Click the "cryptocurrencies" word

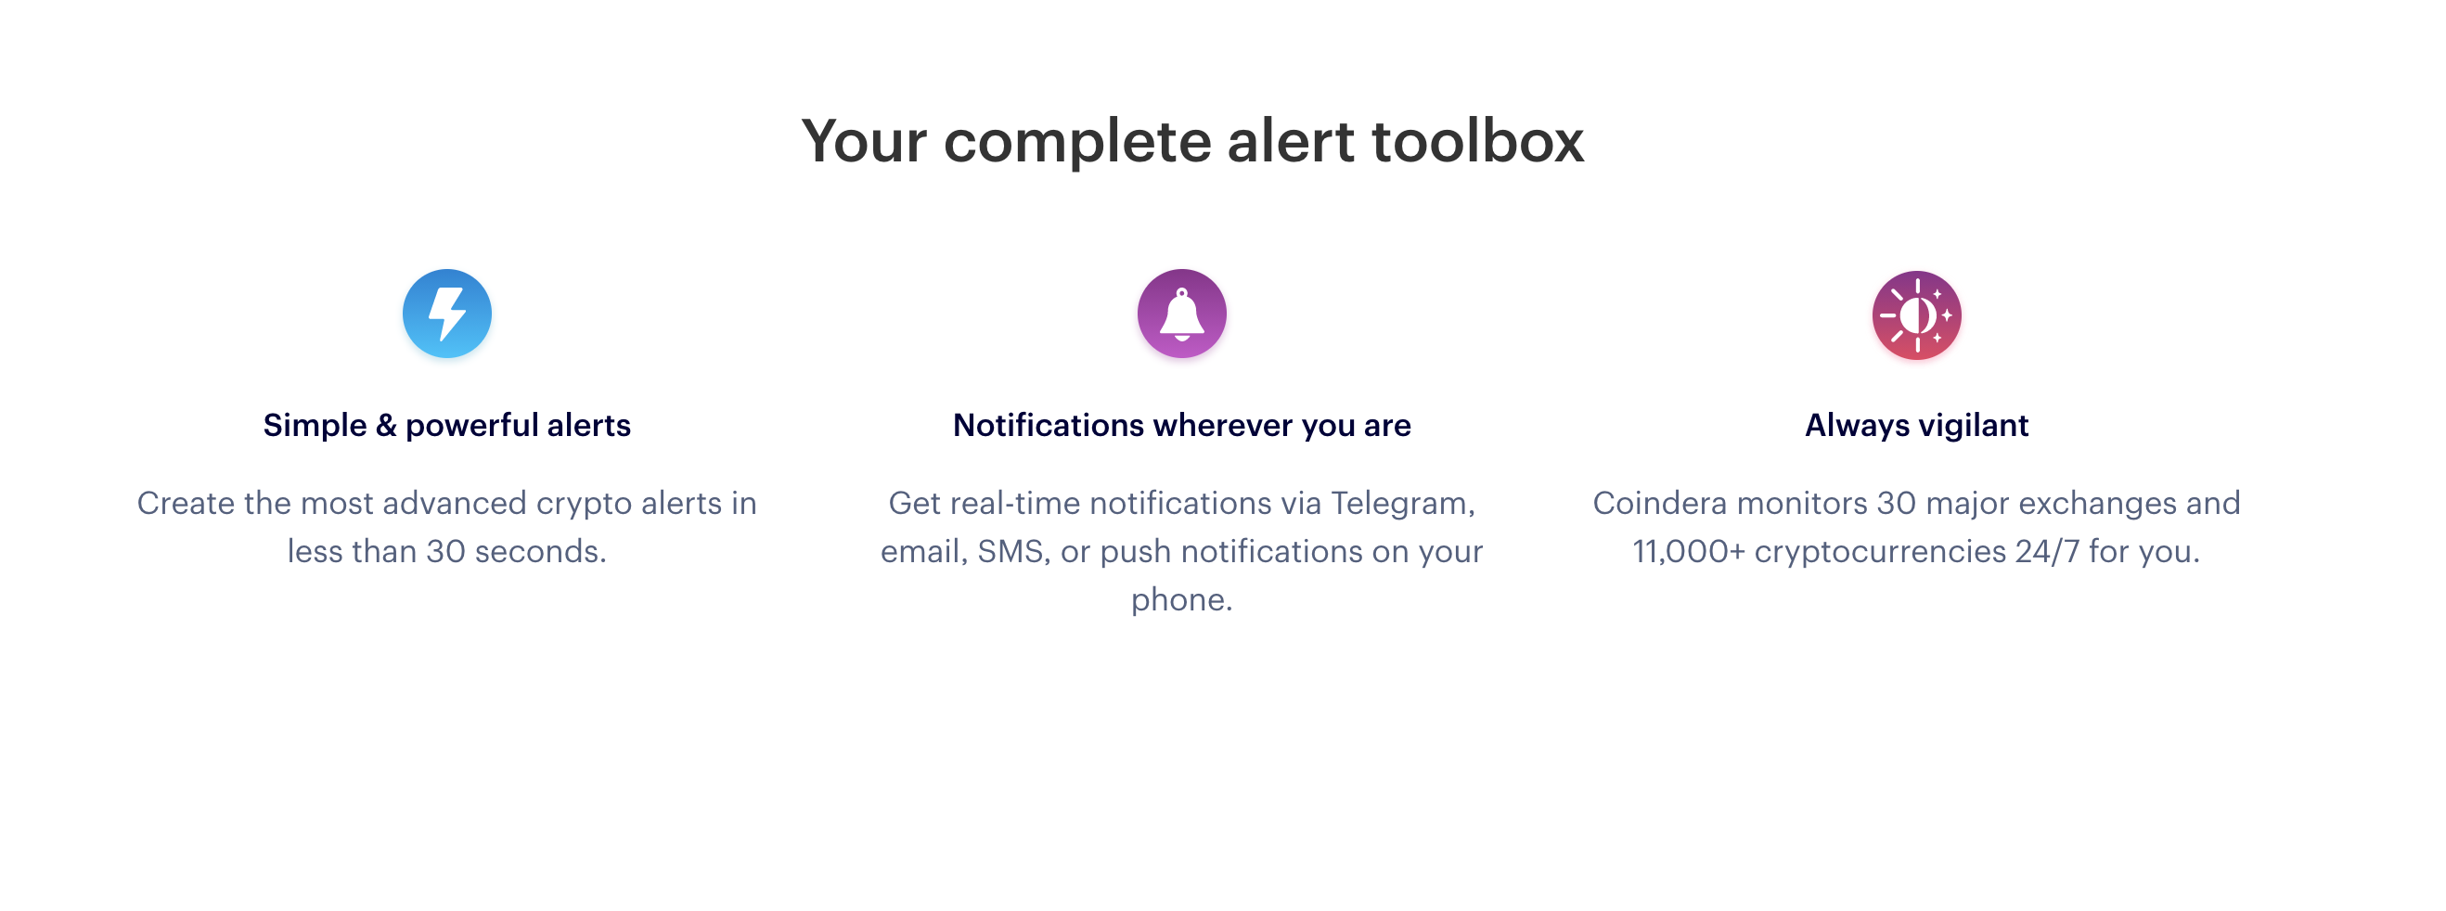(x=1878, y=551)
